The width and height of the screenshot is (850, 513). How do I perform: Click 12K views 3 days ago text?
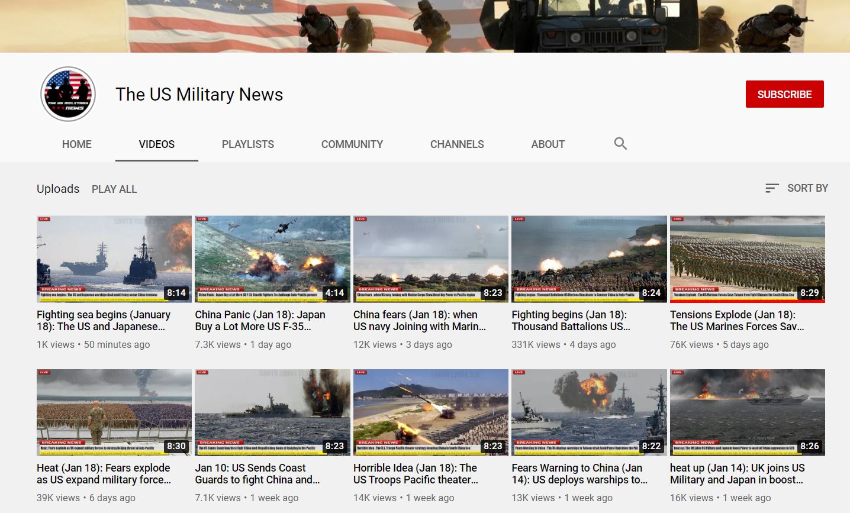tap(403, 344)
